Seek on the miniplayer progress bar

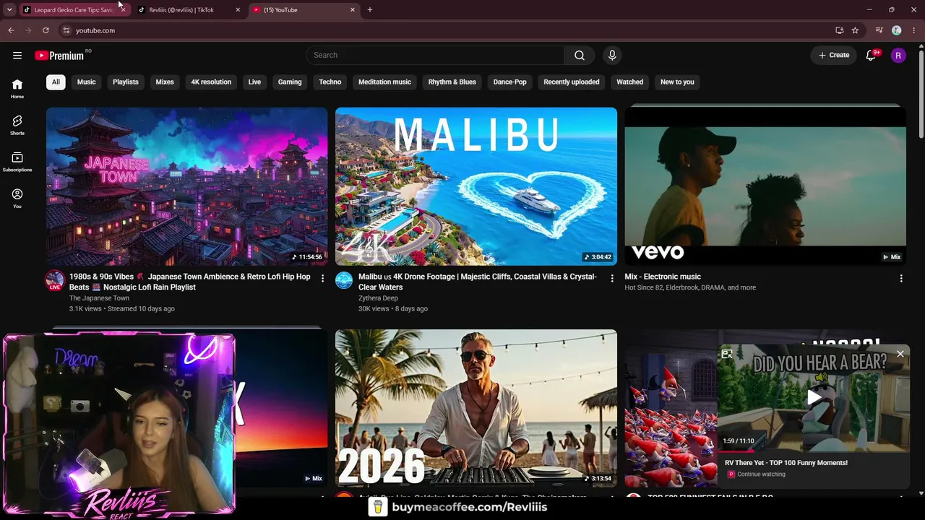point(814,450)
